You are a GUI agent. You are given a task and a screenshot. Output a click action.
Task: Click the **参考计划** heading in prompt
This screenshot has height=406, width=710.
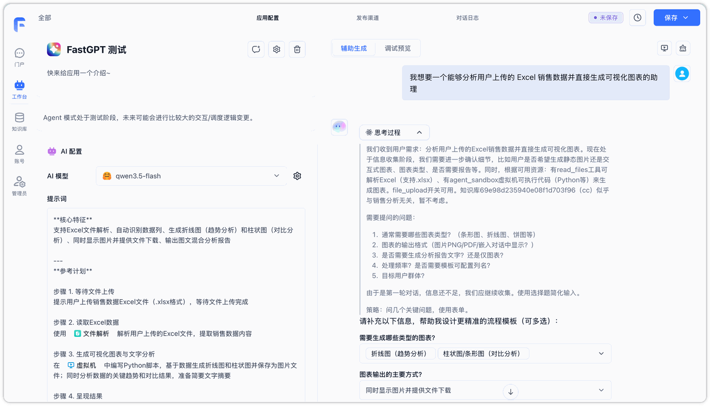click(73, 271)
